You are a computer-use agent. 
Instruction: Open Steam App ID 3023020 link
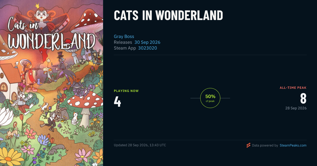click(x=147, y=48)
